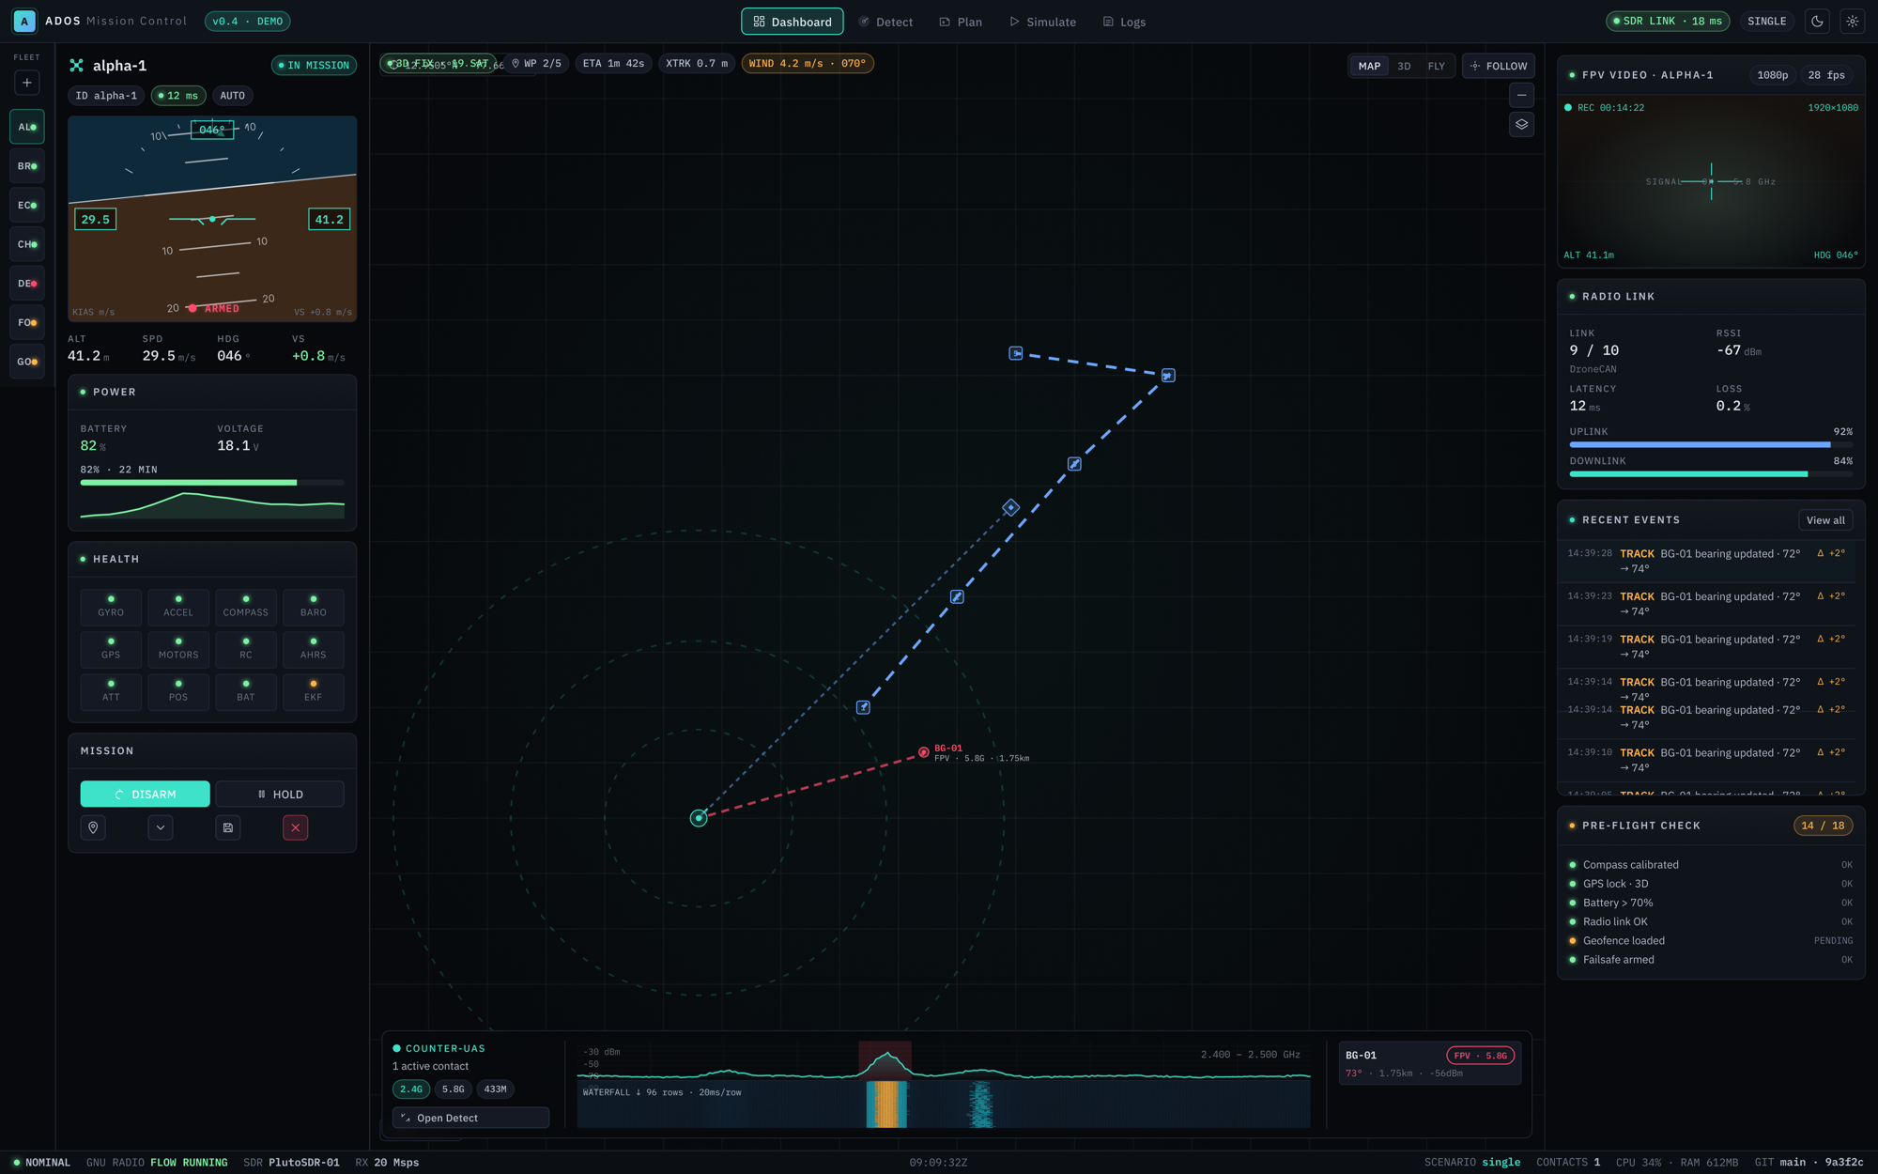Viewport: 1878px width, 1174px height.
Task: Click the first waypoint marker nearest the drone
Action: [x=863, y=707]
